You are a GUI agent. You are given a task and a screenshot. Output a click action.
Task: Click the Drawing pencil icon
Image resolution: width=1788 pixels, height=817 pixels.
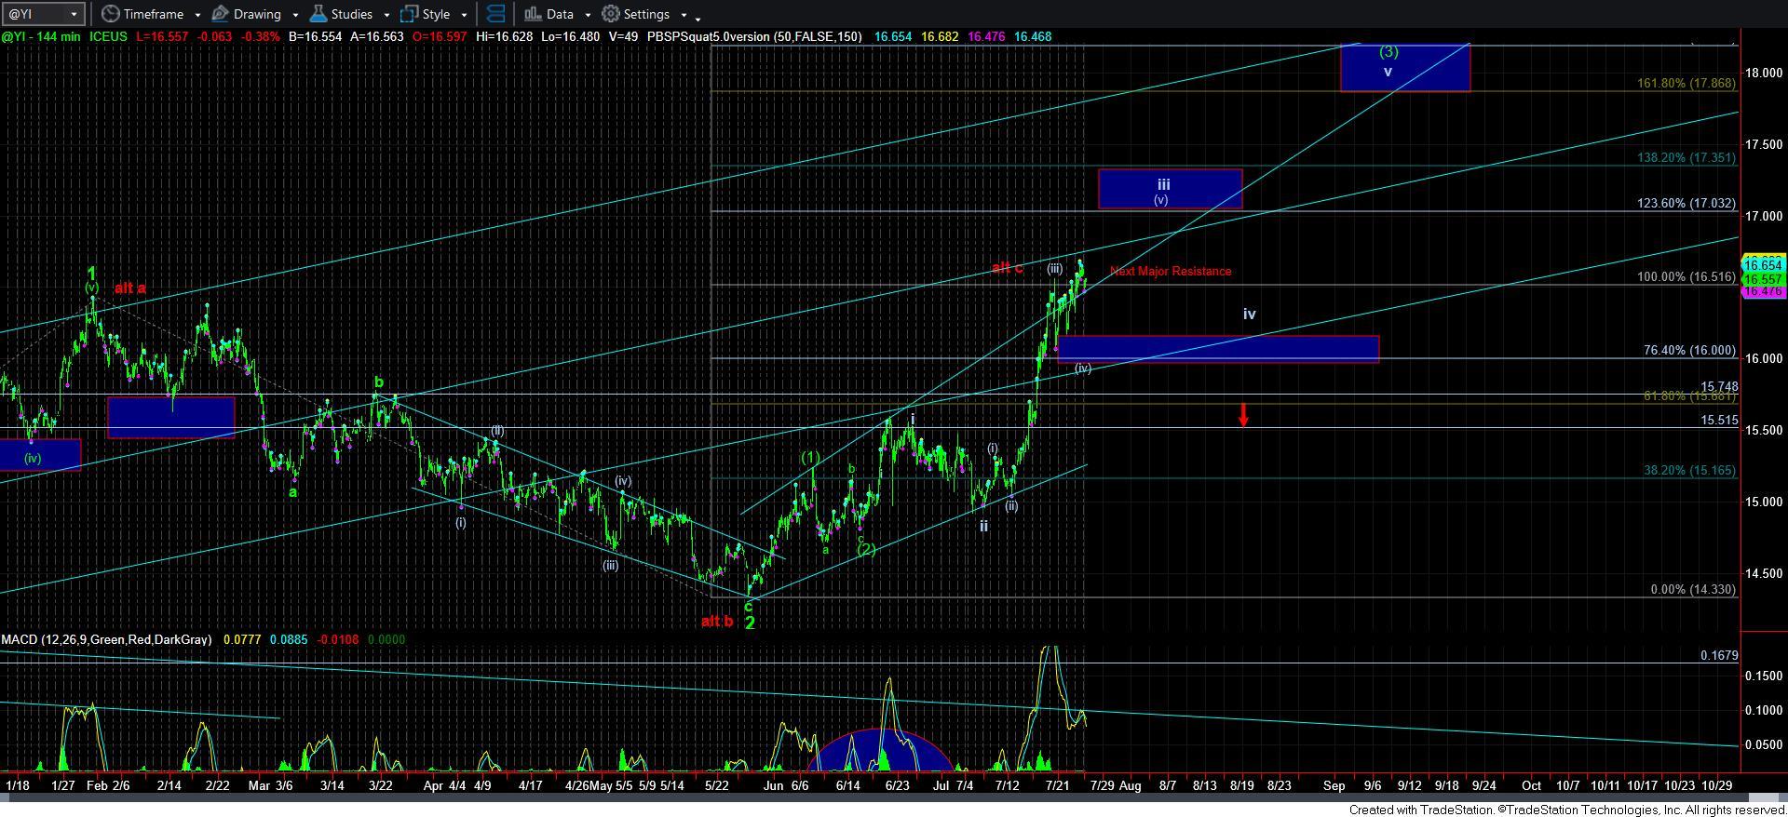(x=221, y=14)
